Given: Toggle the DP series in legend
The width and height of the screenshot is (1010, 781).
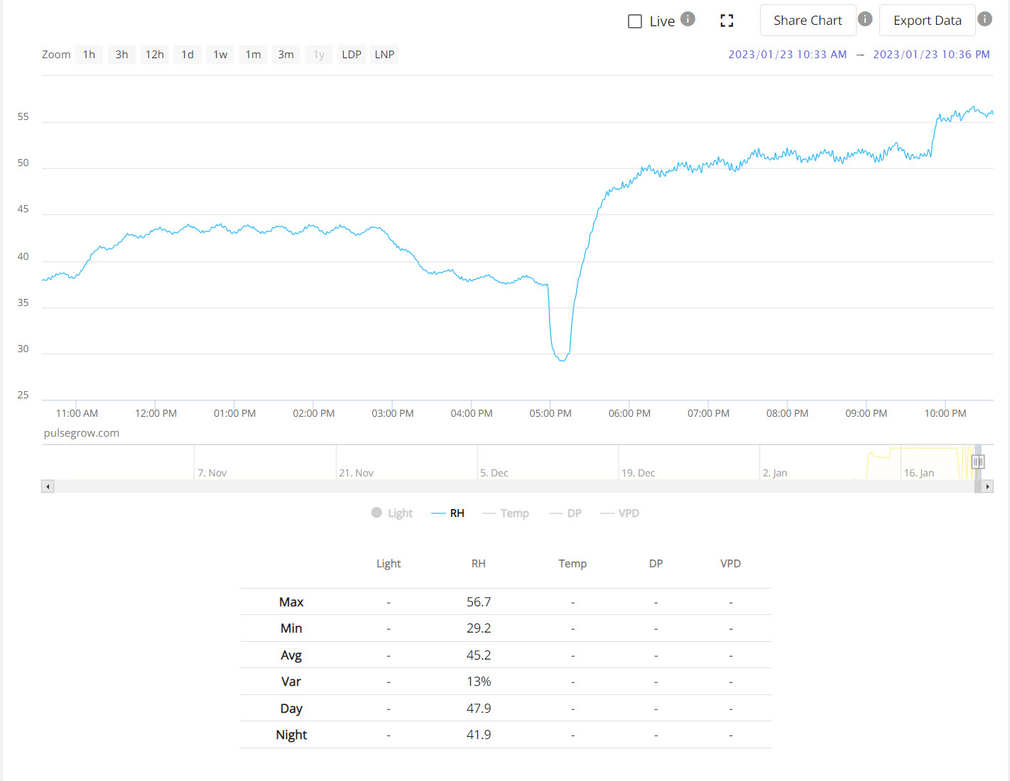Looking at the screenshot, I should pyautogui.click(x=565, y=513).
